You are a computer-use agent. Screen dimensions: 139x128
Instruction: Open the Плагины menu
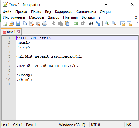tap(70, 17)
